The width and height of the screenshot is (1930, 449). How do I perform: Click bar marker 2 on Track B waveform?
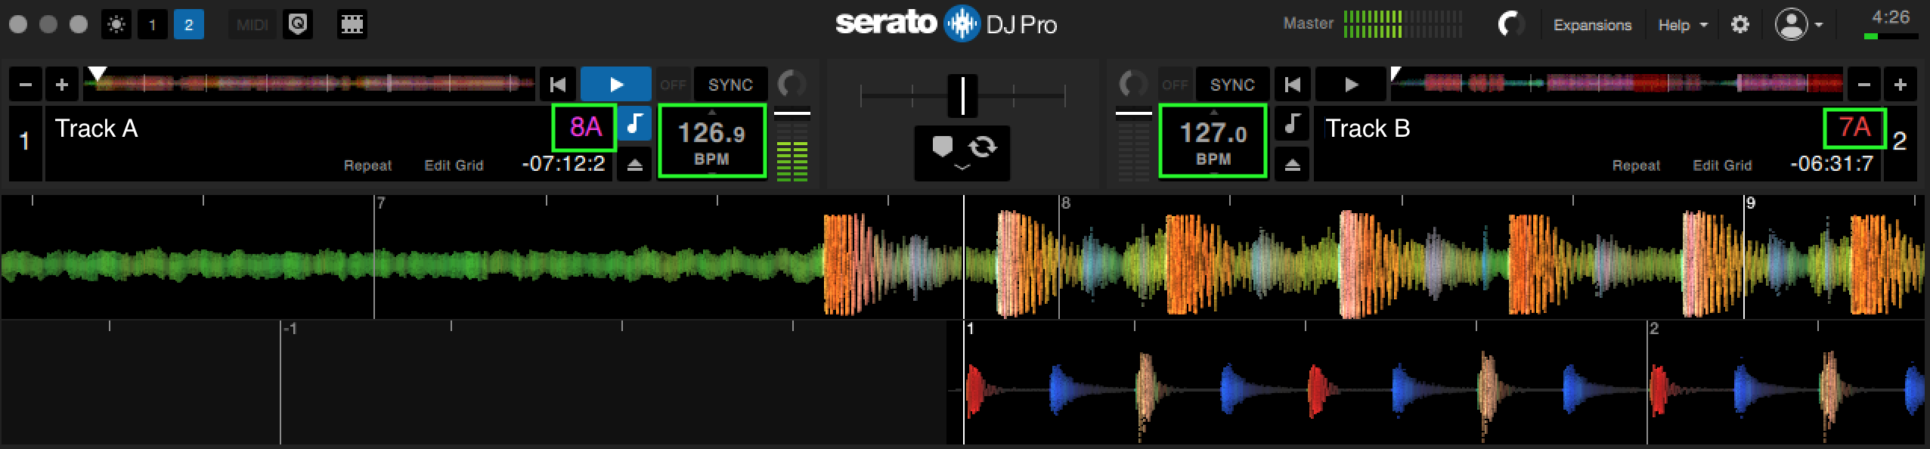(x=1654, y=329)
